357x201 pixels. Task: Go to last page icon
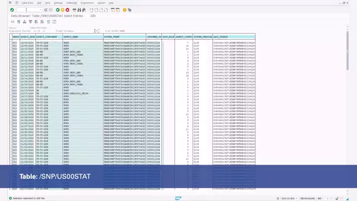[x=106, y=10]
